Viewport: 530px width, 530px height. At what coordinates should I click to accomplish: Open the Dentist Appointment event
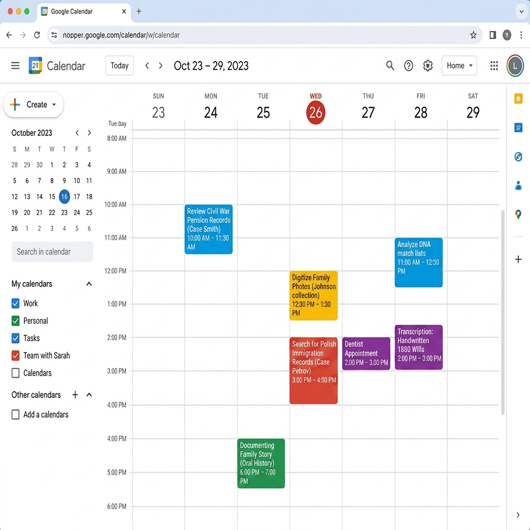click(366, 354)
